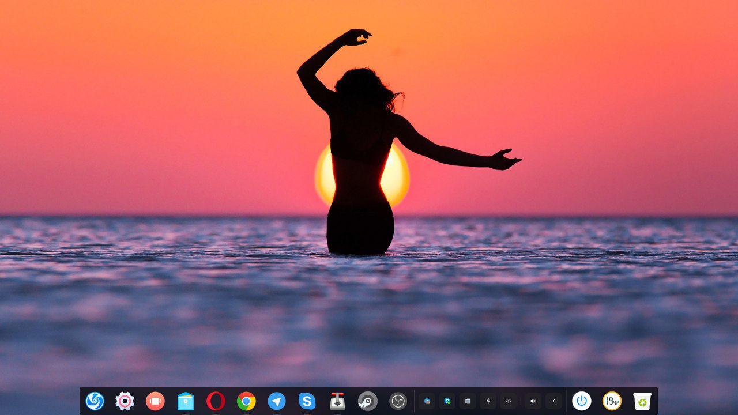Click the clock showing 19:42
This screenshot has height=415, width=738.
[612, 401]
